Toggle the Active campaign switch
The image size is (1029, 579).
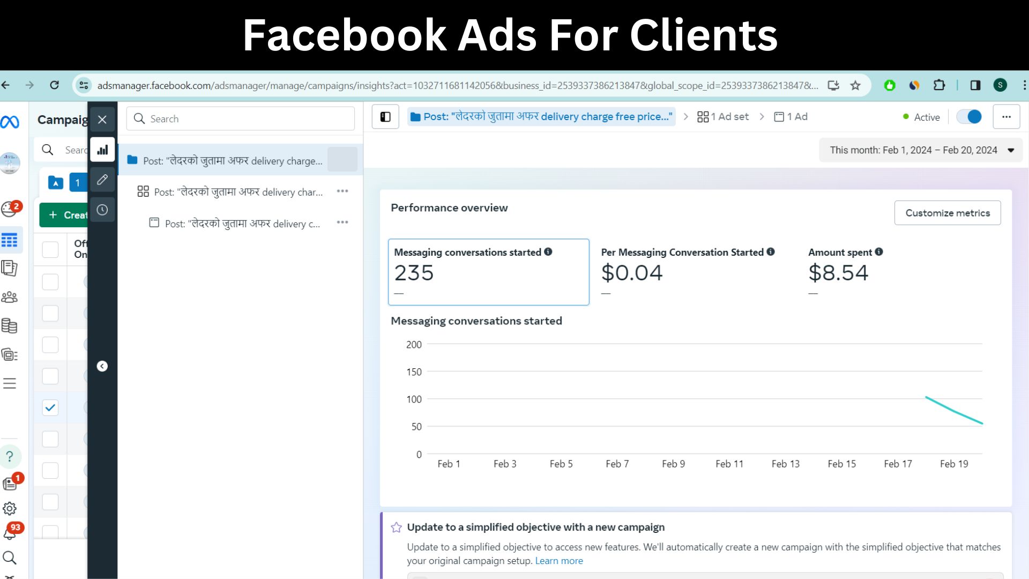coord(969,117)
